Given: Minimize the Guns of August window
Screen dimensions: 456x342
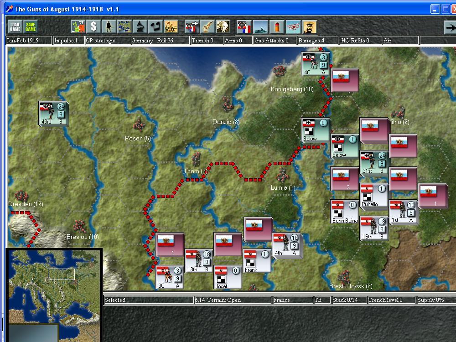Looking at the screenshot, I should 435,9.
